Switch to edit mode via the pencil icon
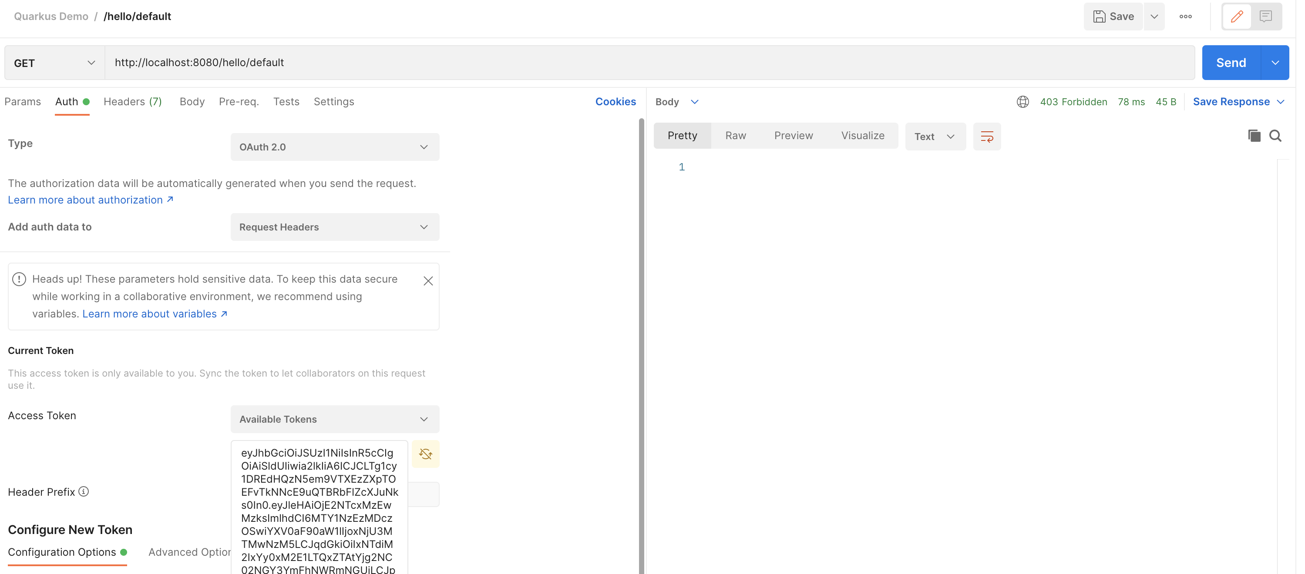This screenshot has width=1305, height=574. [x=1236, y=16]
